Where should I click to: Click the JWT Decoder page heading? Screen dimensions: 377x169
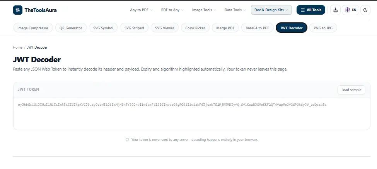[37, 59]
